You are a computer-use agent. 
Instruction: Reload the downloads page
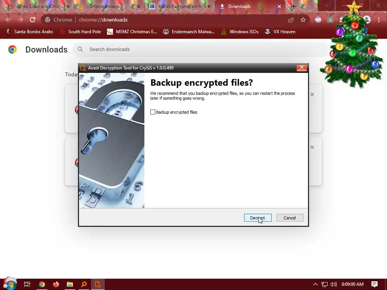click(x=33, y=20)
